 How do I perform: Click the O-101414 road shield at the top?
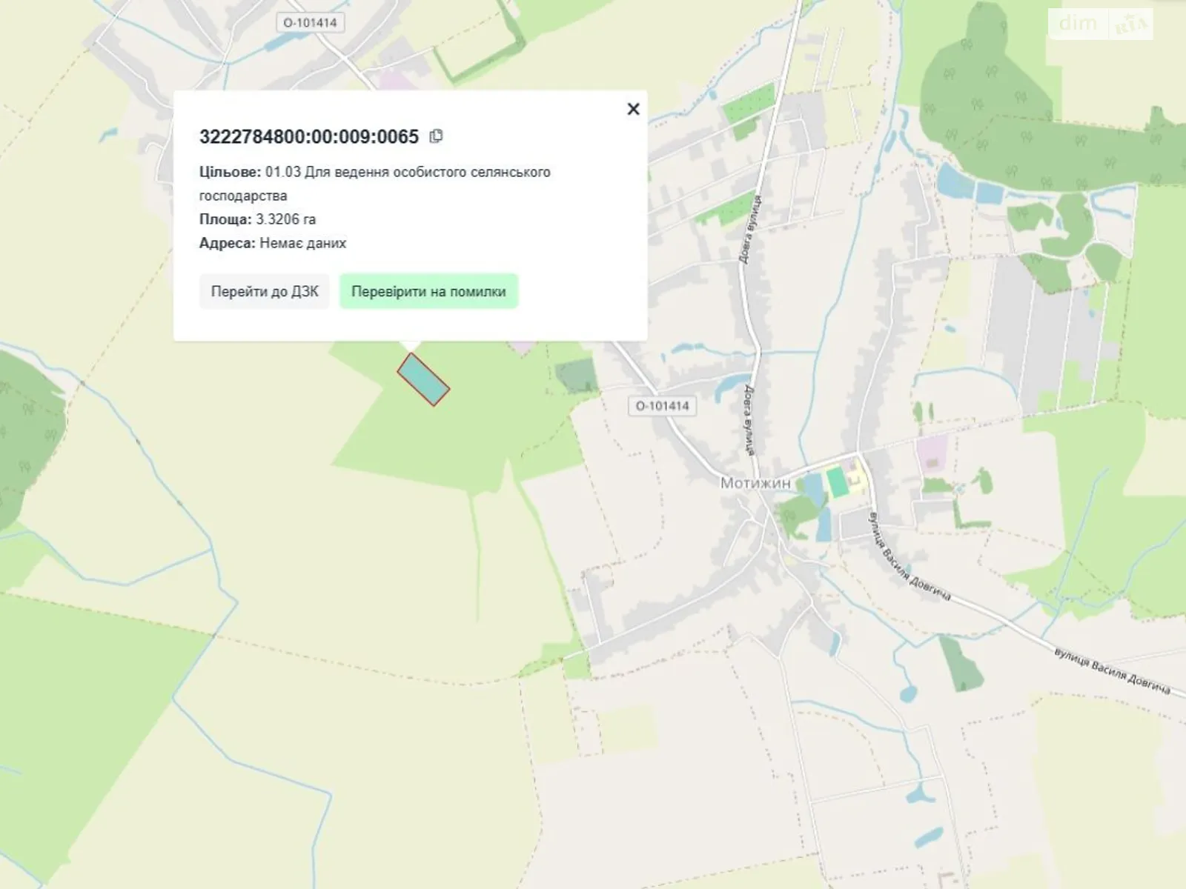[310, 23]
